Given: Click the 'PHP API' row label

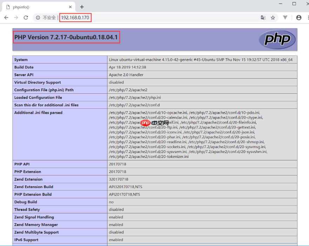Looking at the screenshot, I should point(22,164).
